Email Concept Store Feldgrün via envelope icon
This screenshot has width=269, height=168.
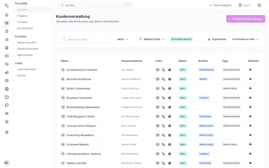tap(158, 126)
